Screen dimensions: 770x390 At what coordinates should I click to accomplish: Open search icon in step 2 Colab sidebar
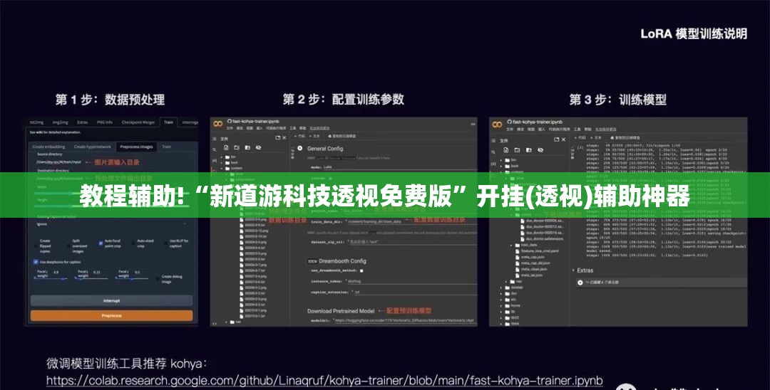(215, 149)
